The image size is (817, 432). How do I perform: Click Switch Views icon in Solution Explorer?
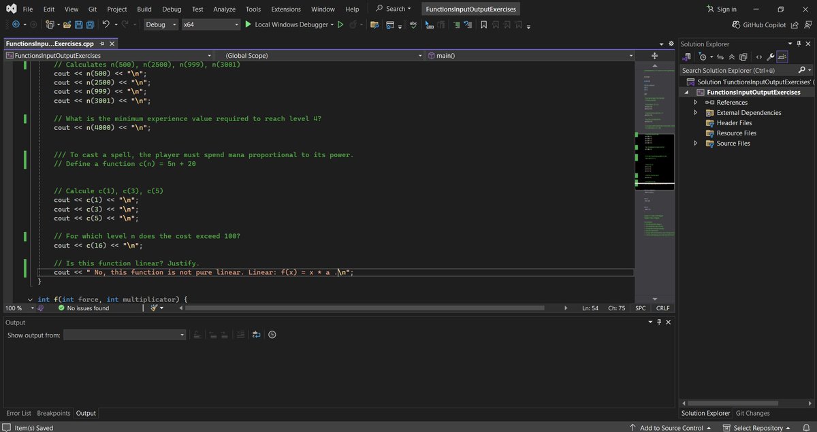(x=687, y=57)
